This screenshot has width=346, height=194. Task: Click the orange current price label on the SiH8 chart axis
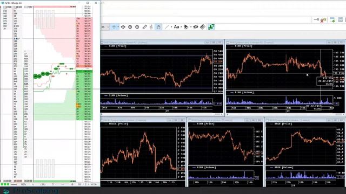(218, 61)
